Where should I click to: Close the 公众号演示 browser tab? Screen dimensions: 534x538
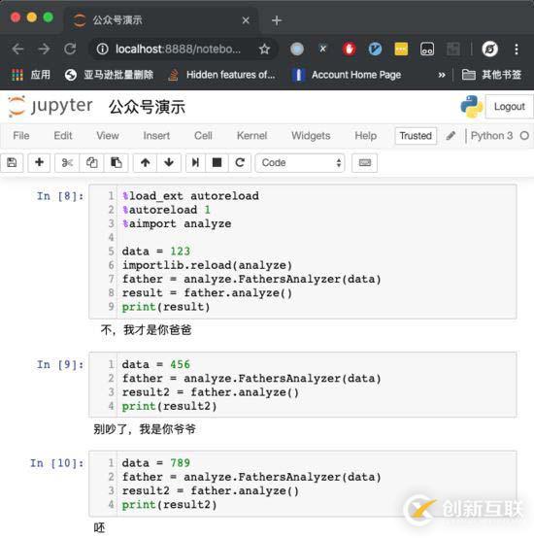click(246, 20)
